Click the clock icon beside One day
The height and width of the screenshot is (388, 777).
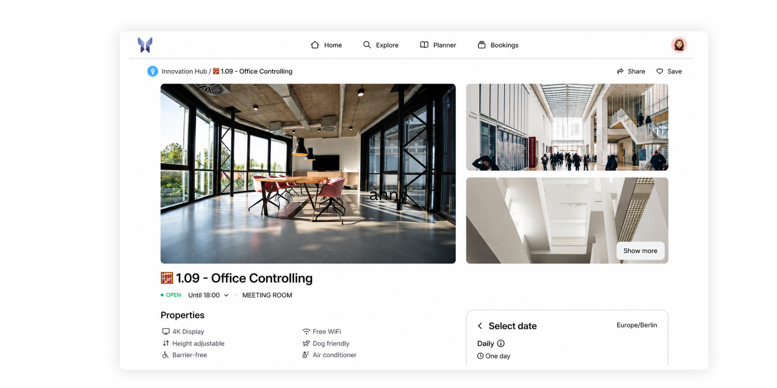(481, 356)
